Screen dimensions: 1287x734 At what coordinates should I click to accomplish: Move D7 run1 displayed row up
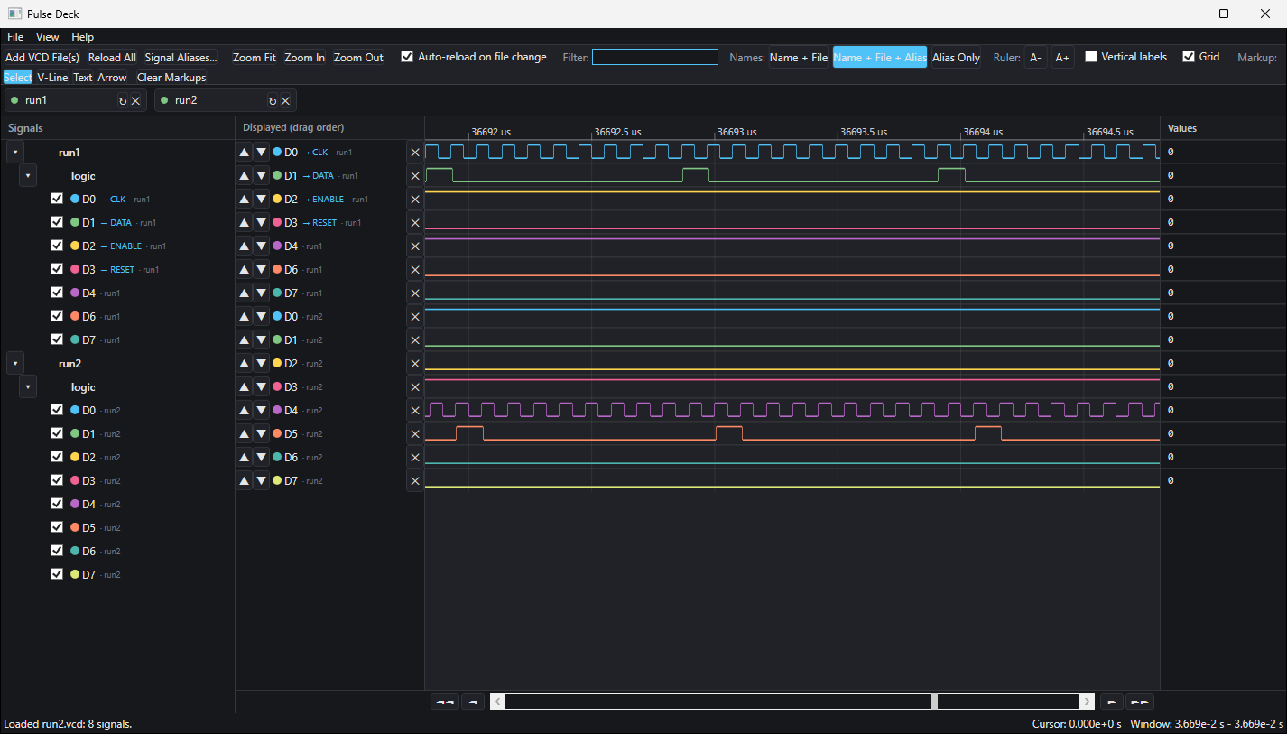[x=244, y=293]
